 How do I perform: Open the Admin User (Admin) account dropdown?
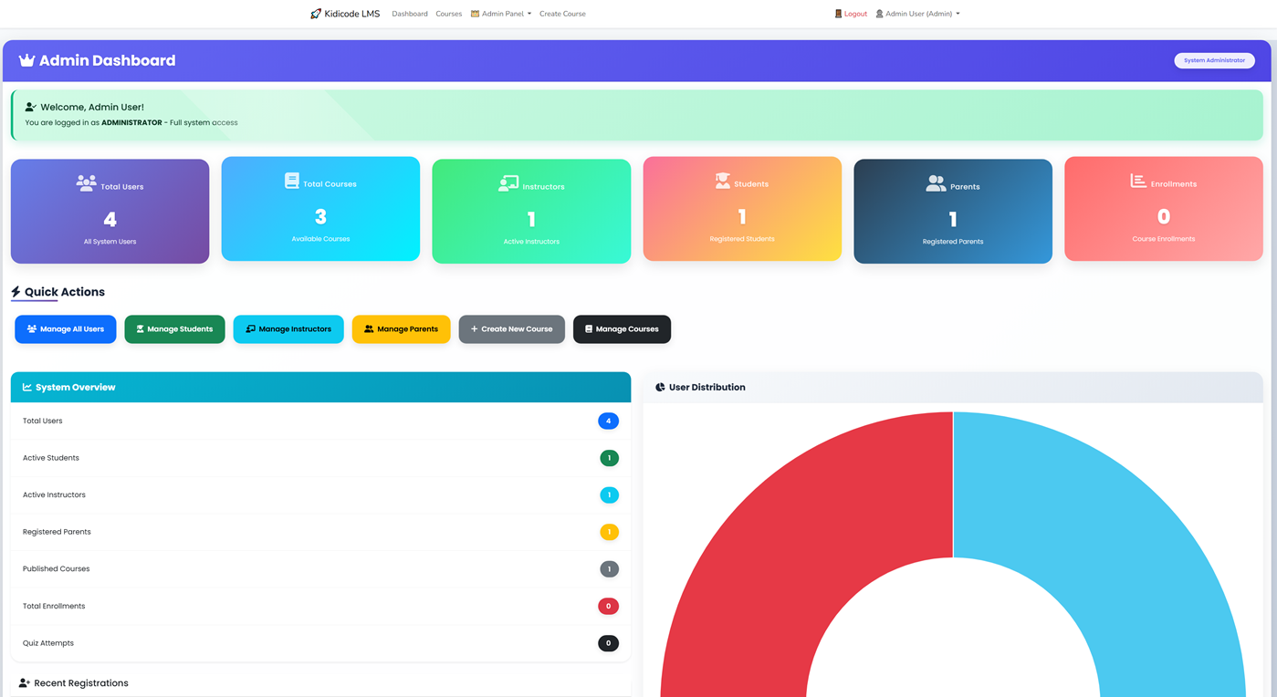(x=917, y=14)
